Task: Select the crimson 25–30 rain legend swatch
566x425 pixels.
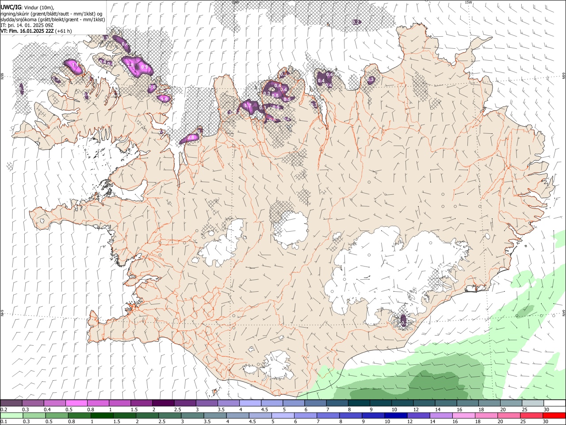Action: (x=532, y=415)
